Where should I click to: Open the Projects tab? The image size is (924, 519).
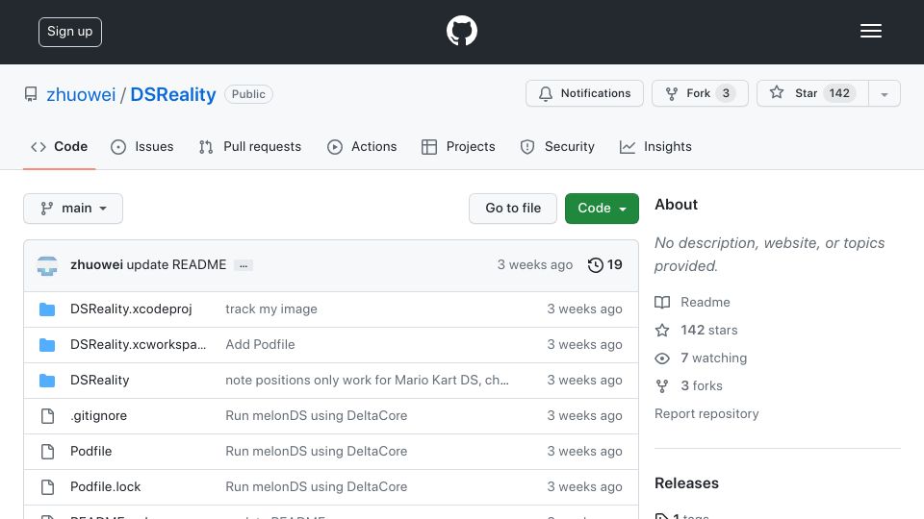[458, 146]
